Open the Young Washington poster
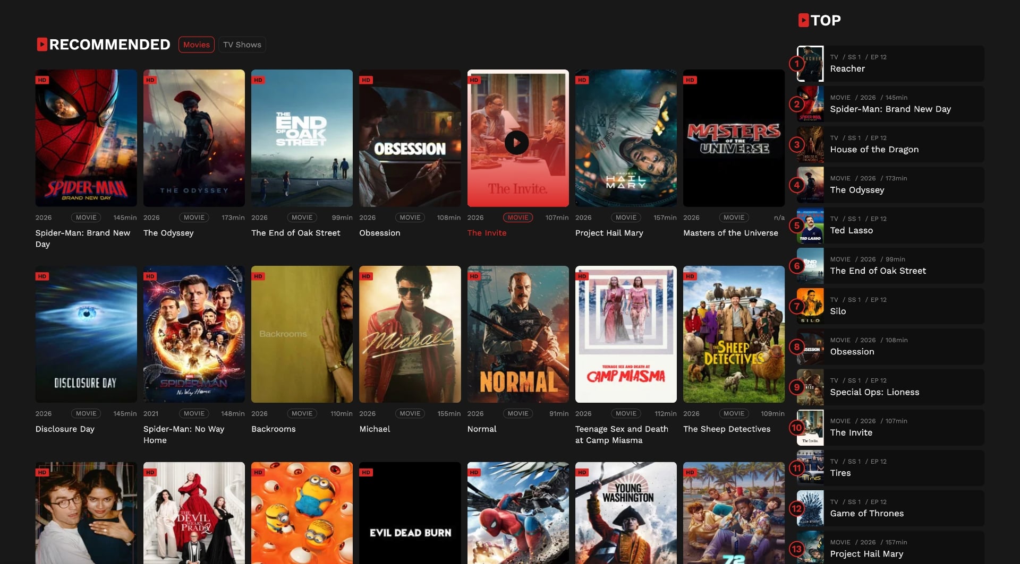Screen dimensions: 1020x564 pos(626,513)
